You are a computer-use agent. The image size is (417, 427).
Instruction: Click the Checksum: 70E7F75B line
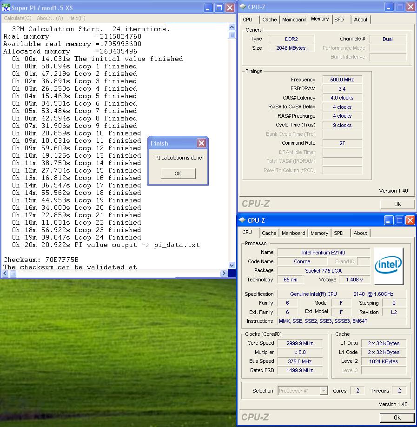[x=41, y=260]
